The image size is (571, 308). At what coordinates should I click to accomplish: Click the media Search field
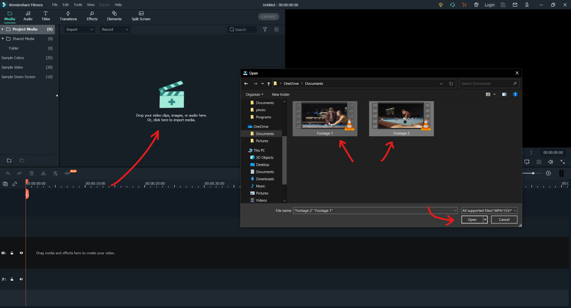point(242,30)
